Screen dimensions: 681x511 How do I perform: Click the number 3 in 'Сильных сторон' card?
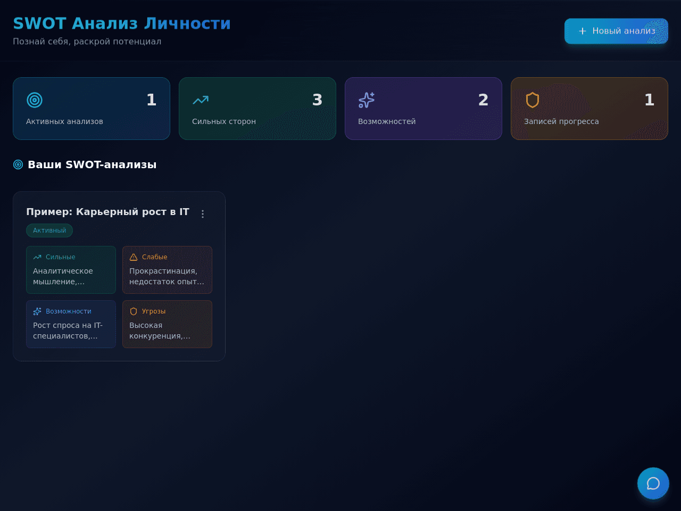click(x=317, y=100)
